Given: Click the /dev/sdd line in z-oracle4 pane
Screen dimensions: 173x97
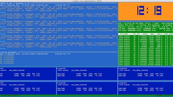Looking at the screenshot, I should pos(141,74).
